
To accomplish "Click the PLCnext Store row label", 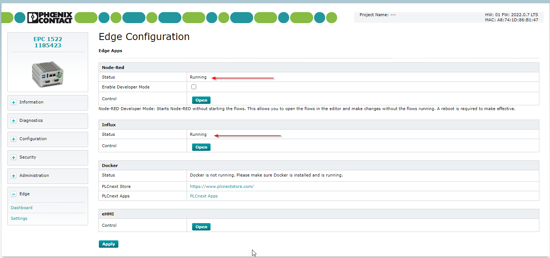I will click(x=116, y=186).
